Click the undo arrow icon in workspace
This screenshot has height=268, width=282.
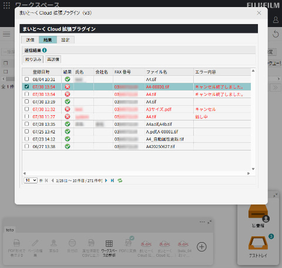pyautogui.click(x=276, y=34)
